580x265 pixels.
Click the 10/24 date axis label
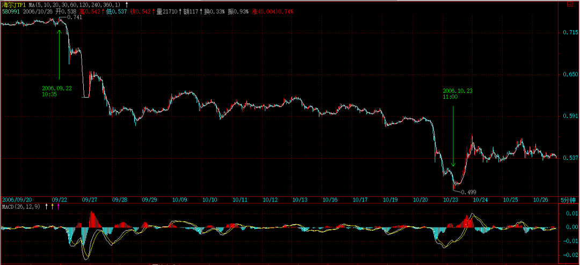pyautogui.click(x=480, y=200)
